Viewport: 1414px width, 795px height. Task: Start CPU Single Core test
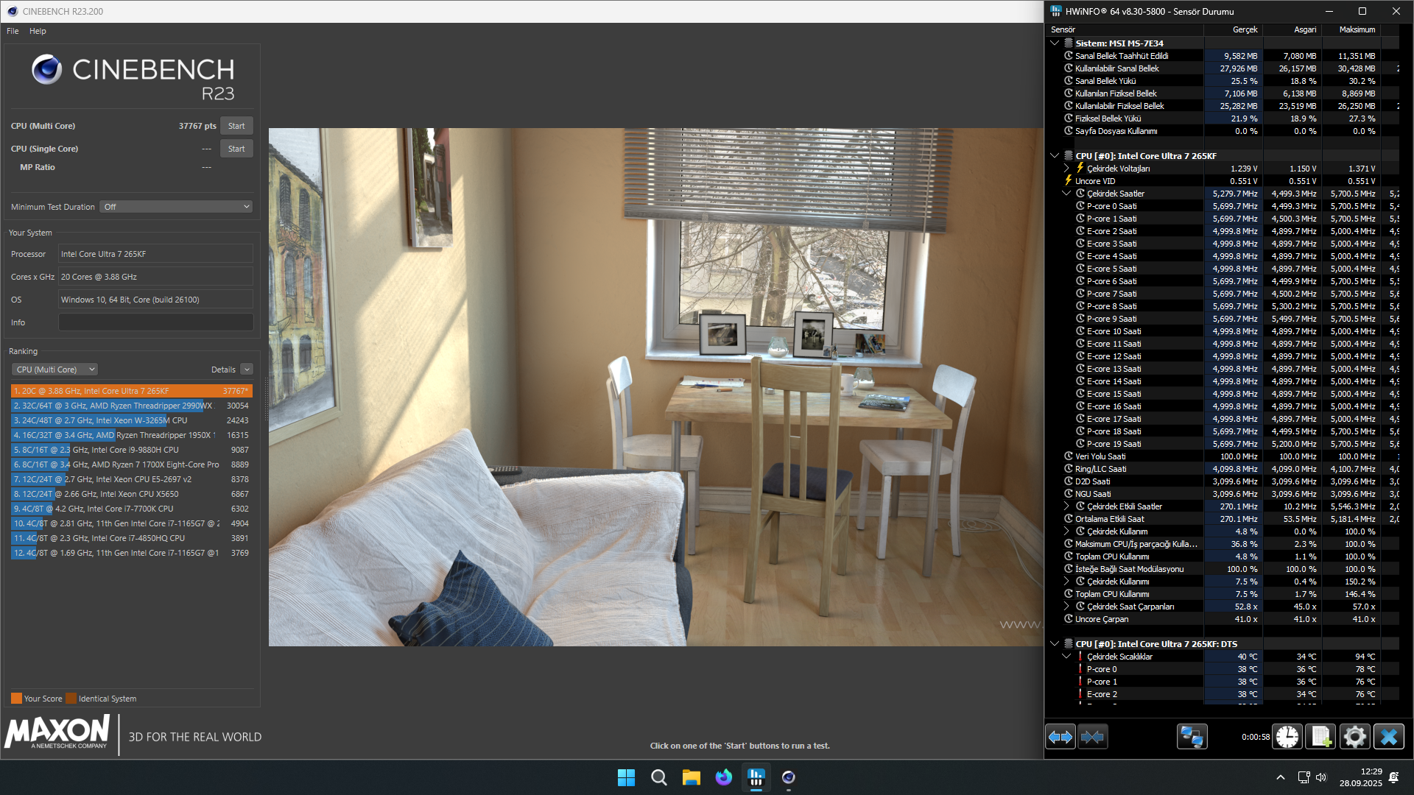(x=236, y=149)
